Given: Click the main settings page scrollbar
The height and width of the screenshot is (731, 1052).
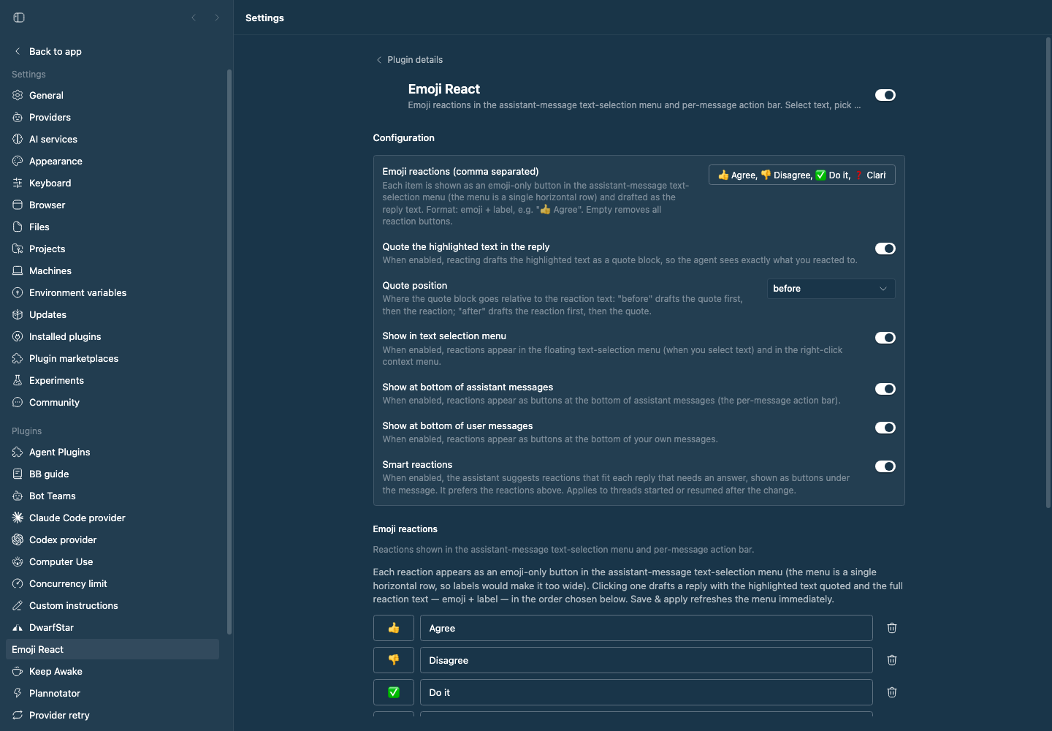Looking at the screenshot, I should point(1048,273).
